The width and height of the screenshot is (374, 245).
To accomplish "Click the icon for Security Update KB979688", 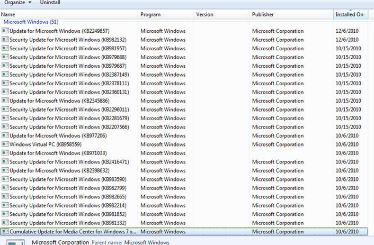I will pos(5,57).
